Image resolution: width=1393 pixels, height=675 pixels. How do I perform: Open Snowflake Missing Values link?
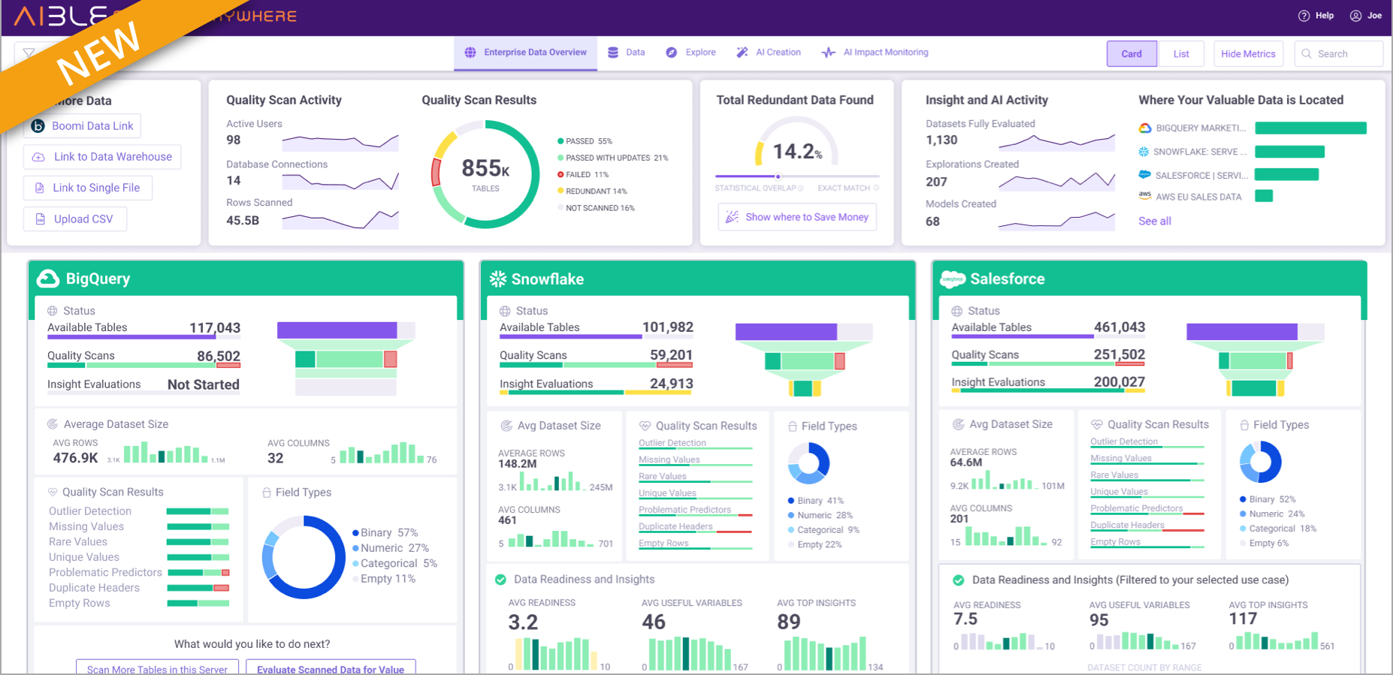669,460
